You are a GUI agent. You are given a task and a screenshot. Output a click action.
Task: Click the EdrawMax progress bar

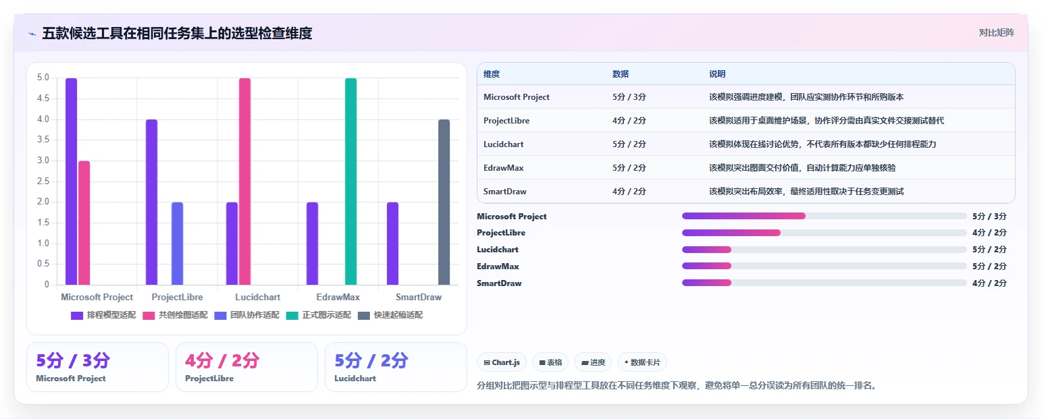[825, 266]
